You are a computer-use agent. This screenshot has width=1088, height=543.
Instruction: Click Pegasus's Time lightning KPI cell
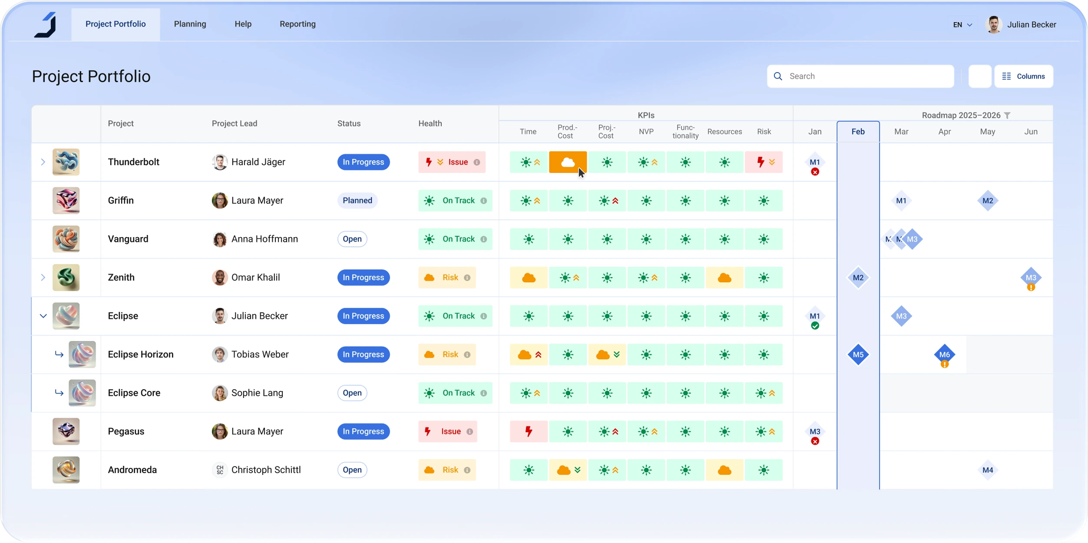(529, 431)
